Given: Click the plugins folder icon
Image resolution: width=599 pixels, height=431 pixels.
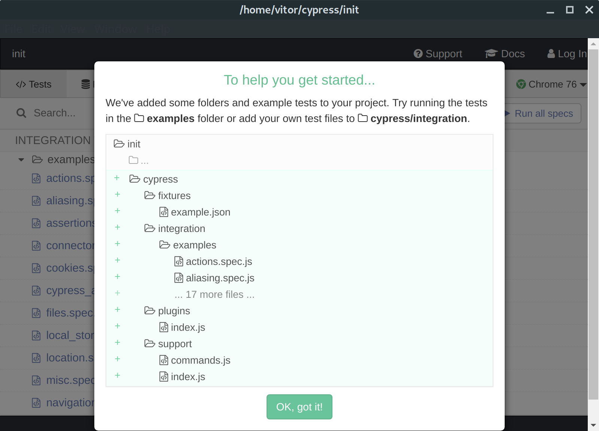Looking at the screenshot, I should tap(150, 311).
